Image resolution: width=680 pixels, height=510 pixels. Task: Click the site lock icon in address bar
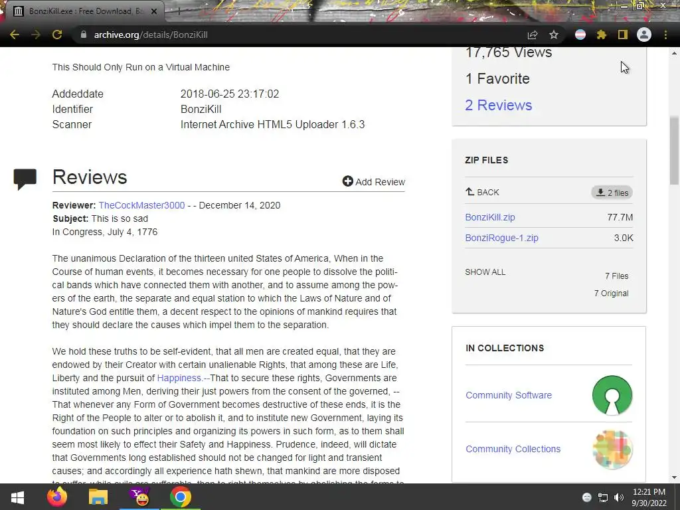pos(84,35)
